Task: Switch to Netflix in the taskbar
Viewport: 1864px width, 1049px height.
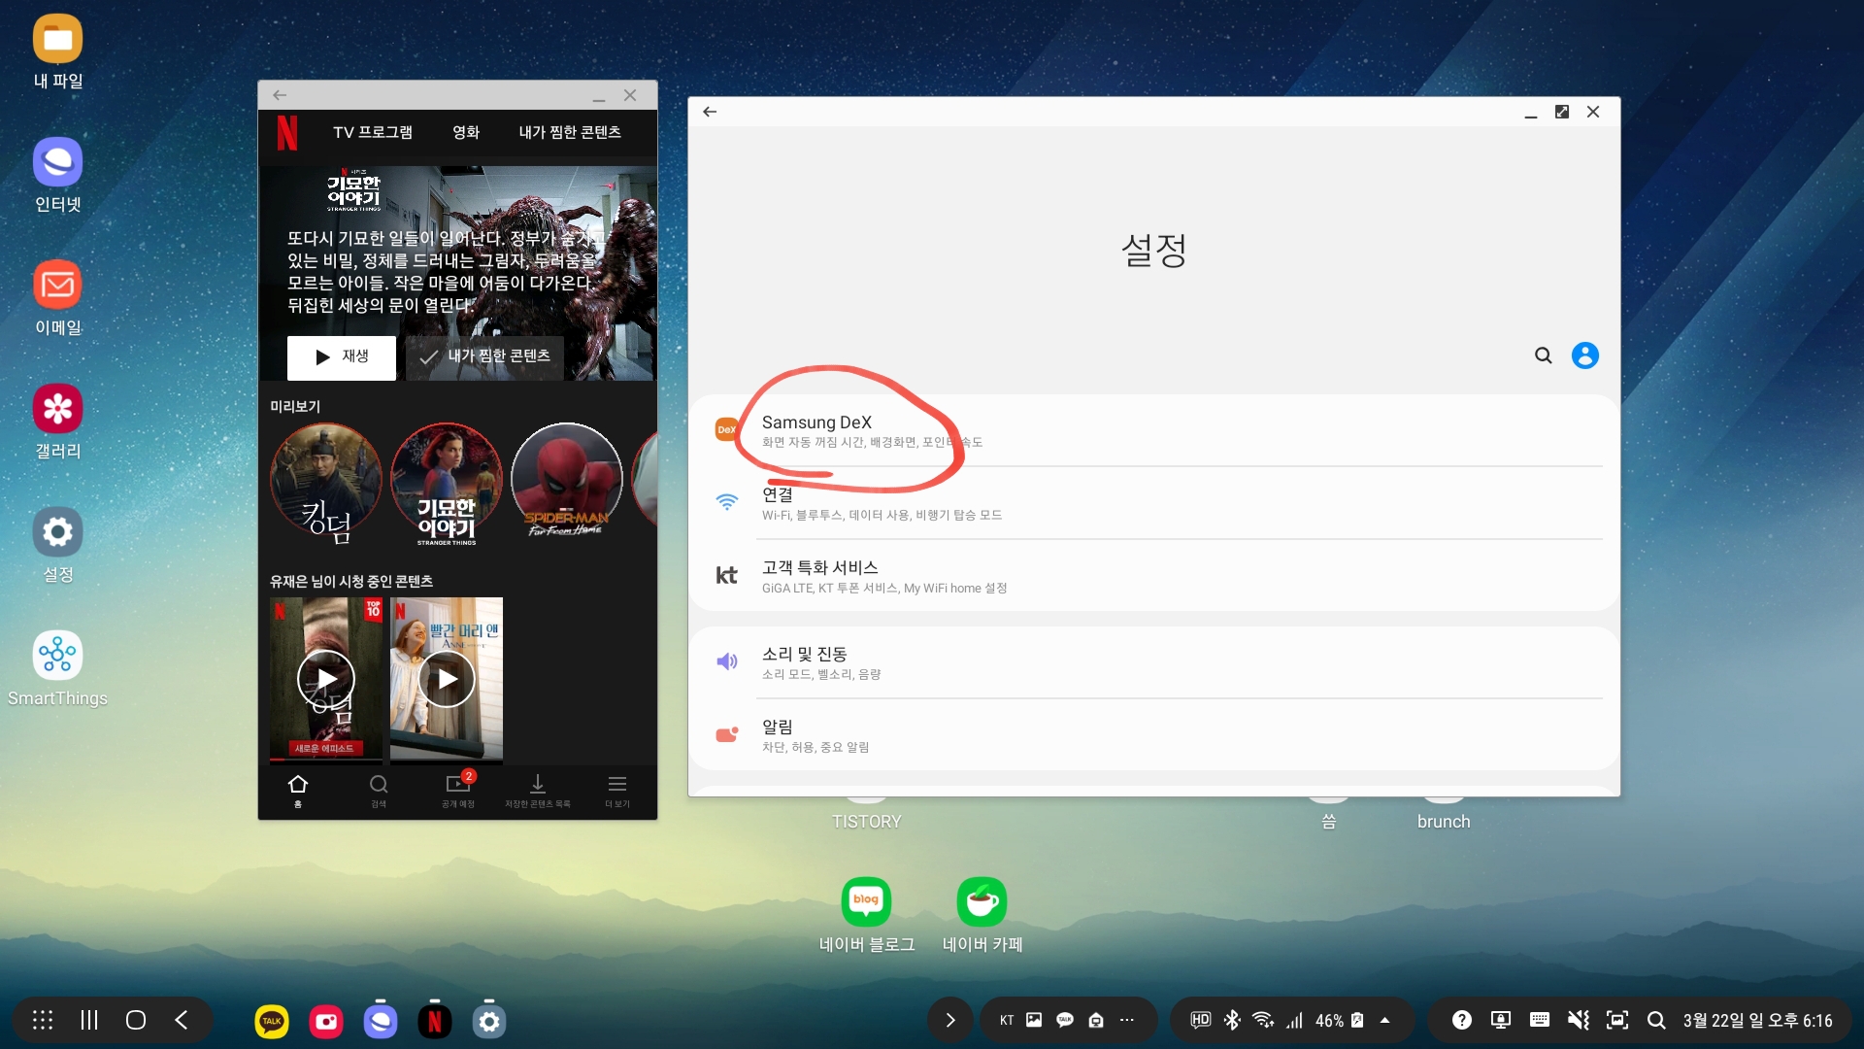Action: tap(435, 1021)
